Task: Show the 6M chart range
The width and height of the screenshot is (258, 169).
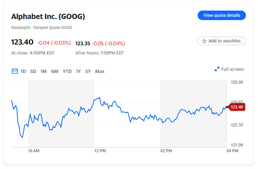Action: point(55,71)
